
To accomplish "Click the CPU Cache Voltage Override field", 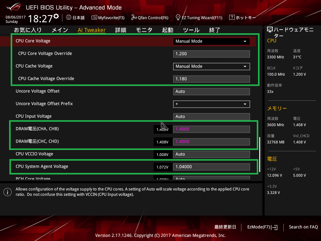I will pos(212,79).
